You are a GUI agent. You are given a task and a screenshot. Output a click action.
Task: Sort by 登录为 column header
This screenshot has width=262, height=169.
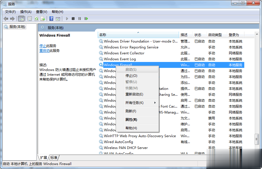pos(236,35)
